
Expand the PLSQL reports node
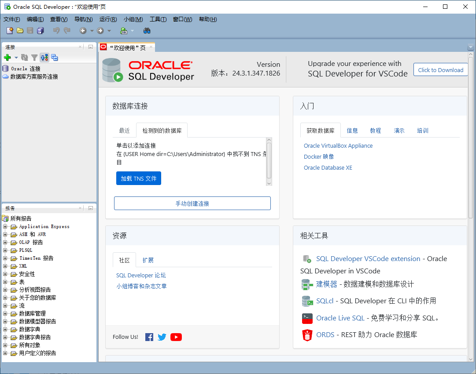click(5, 250)
